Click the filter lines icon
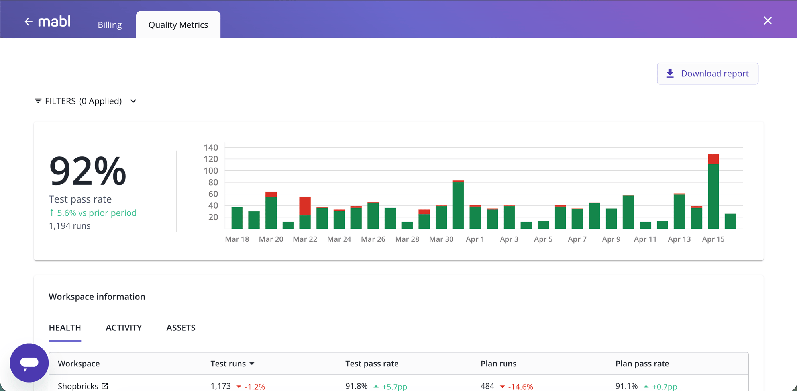Image resolution: width=797 pixels, height=391 pixels. pos(38,101)
